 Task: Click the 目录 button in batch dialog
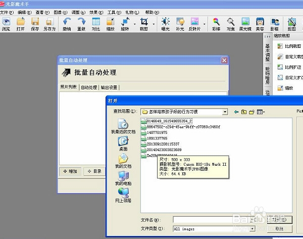tap(94, 171)
